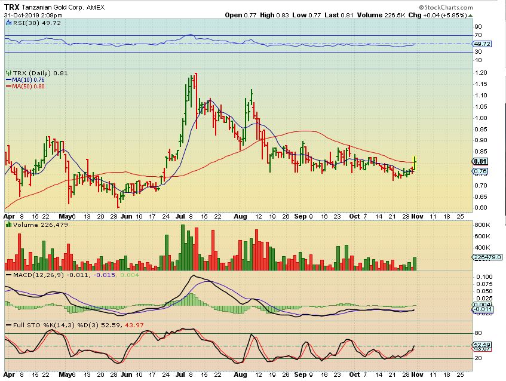Click the Volume 226,479 panel label
506x381 pixels.
point(41,225)
